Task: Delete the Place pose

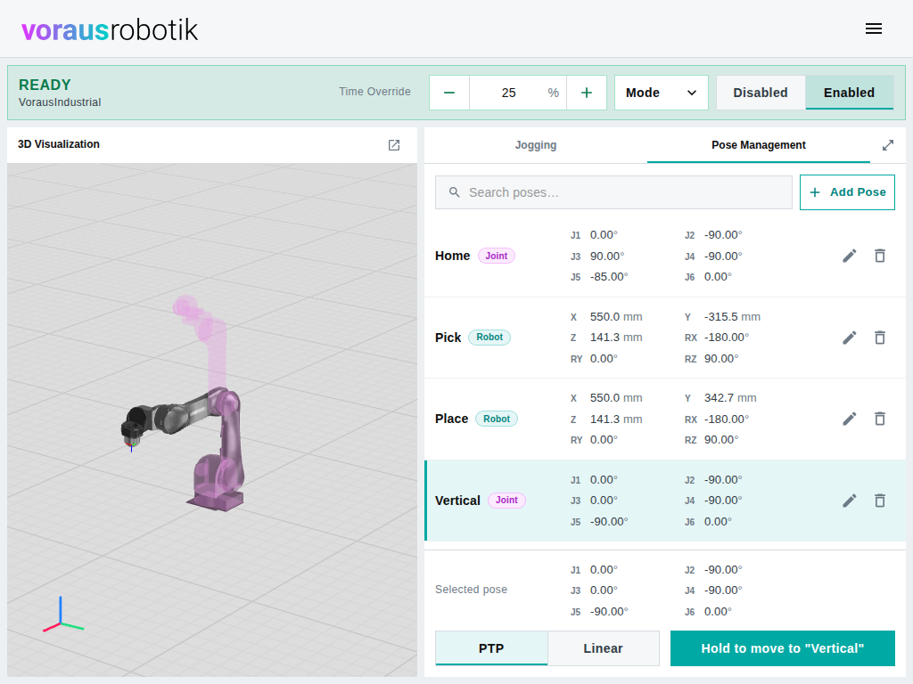Action: pos(880,419)
